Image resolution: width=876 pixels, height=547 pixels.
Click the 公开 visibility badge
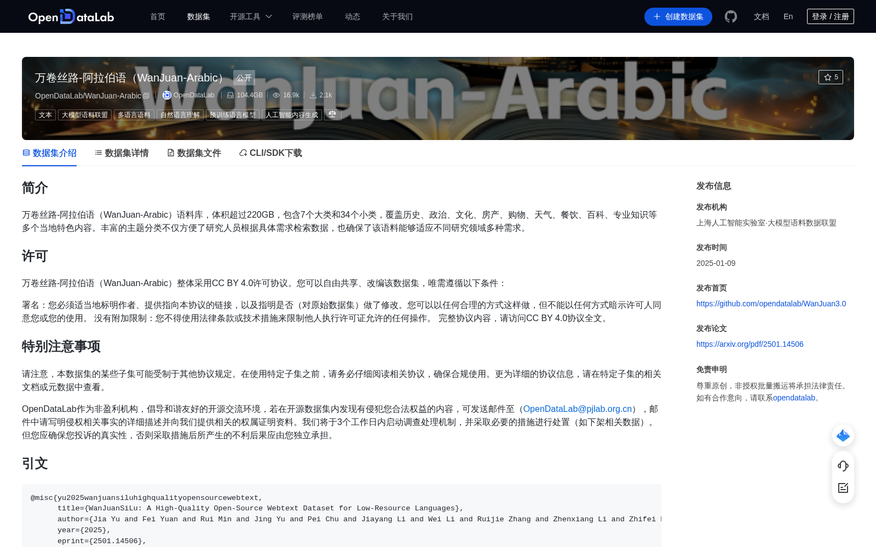click(x=244, y=78)
